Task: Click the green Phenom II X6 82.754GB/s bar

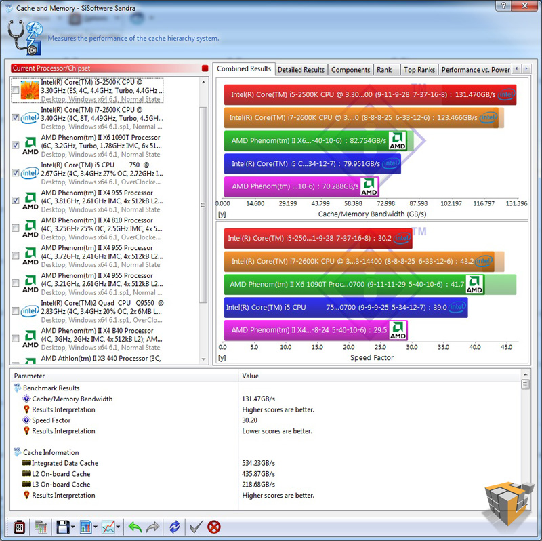Action: click(x=316, y=141)
